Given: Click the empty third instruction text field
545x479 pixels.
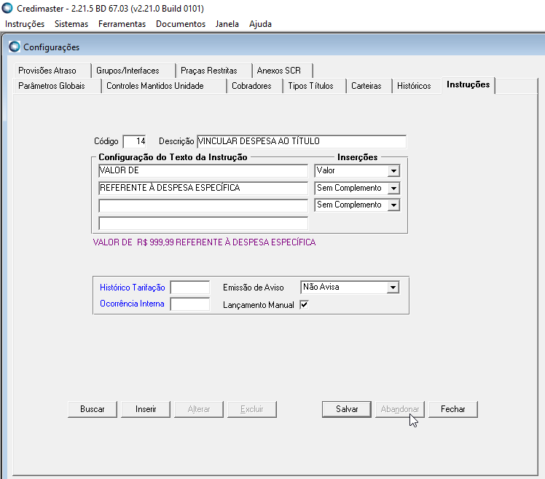Looking at the screenshot, I should click(x=203, y=205).
